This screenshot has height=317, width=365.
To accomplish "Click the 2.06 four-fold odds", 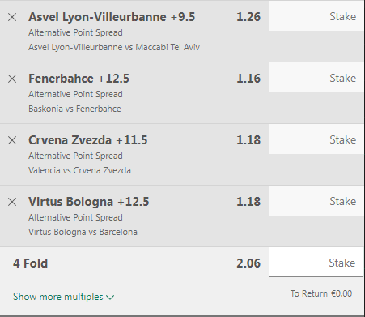I will (x=248, y=263).
